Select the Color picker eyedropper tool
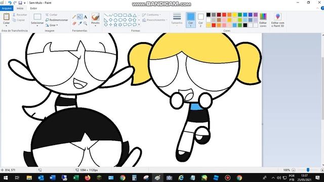This screenshot has width=324, height=182. 80,23
